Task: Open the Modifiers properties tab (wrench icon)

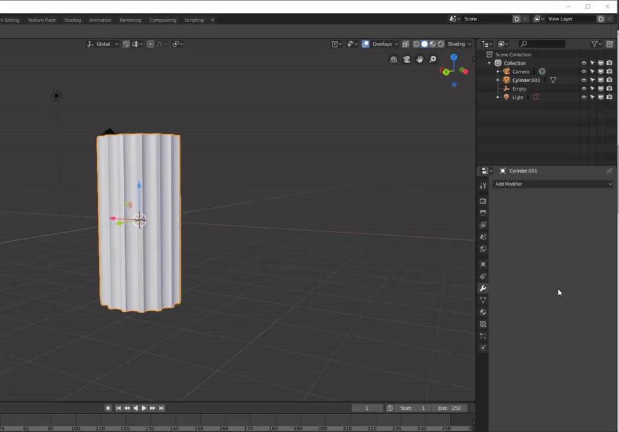Action: [x=483, y=288]
